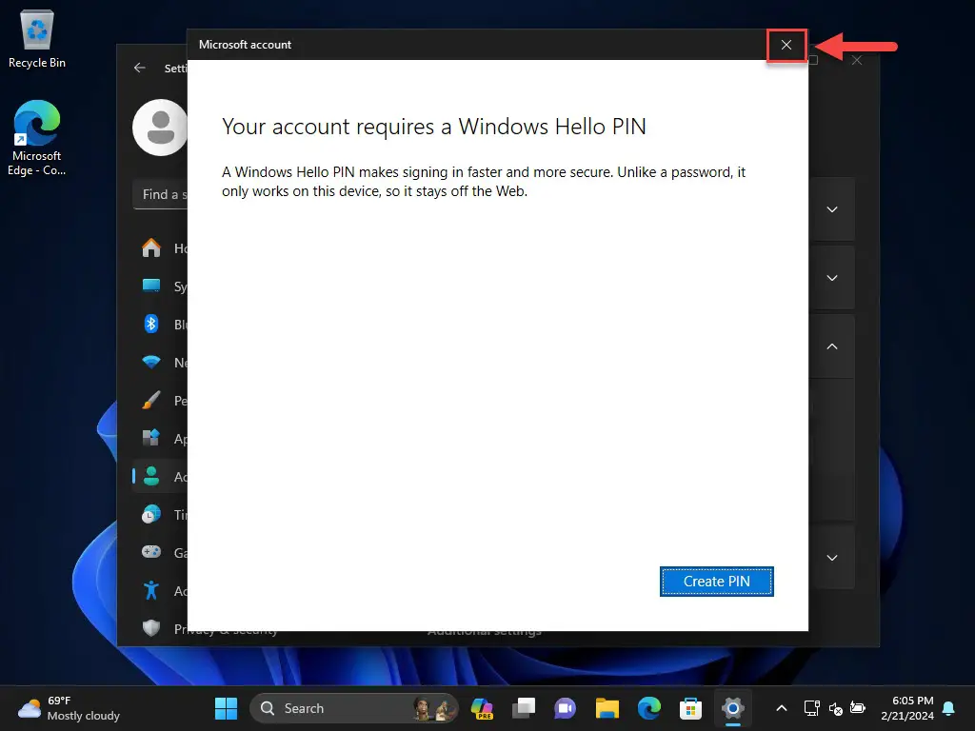Open Time & language clock icon
The image size is (975, 731).
(151, 514)
